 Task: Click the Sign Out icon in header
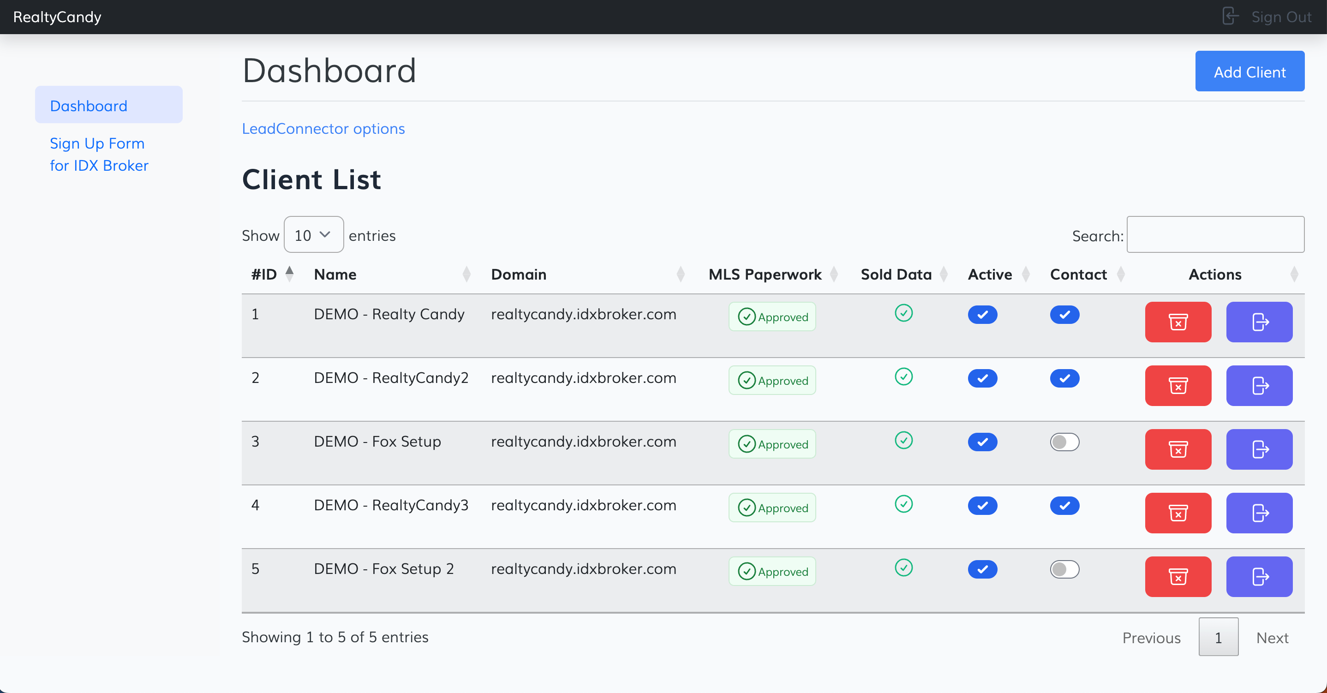pyautogui.click(x=1230, y=17)
